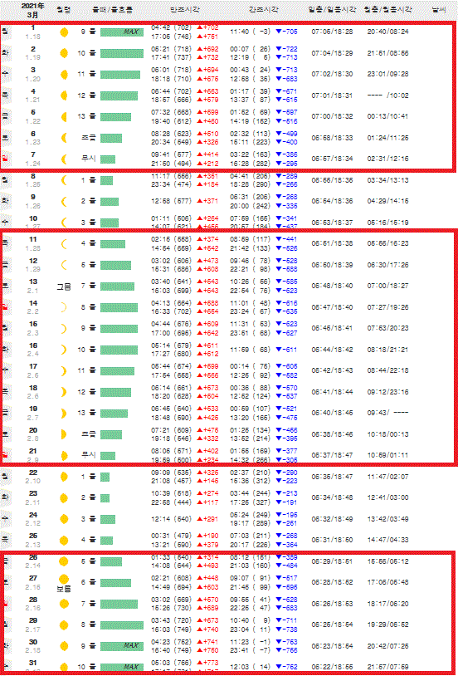Viewport: 458px width, 676px height.
Task: Click the green MAX flow bar for March 1
Action: pyautogui.click(x=122, y=32)
